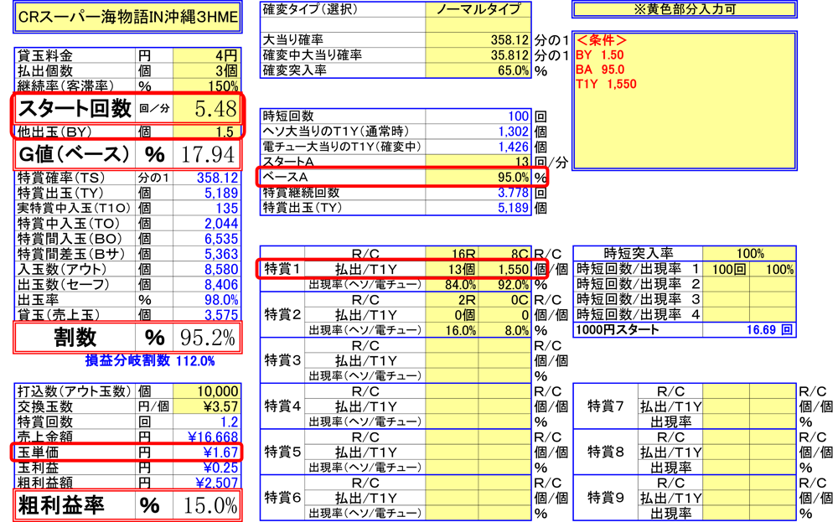The width and height of the screenshot is (838, 522).
Task: Select the スタートA input showing 13
Action: pos(478,162)
